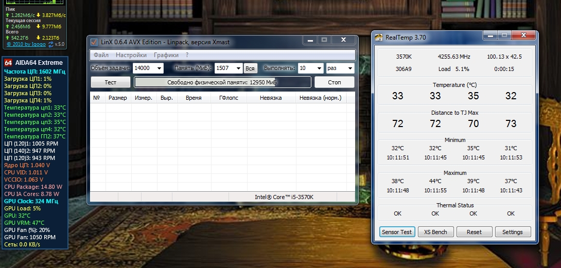This screenshot has height=268, width=561.
Task: Open the Настройки menu in LinX
Action: point(131,55)
